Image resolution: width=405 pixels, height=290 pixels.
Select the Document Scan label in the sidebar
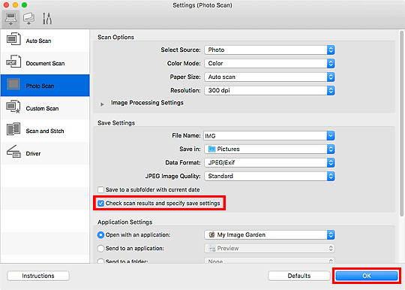coord(45,63)
